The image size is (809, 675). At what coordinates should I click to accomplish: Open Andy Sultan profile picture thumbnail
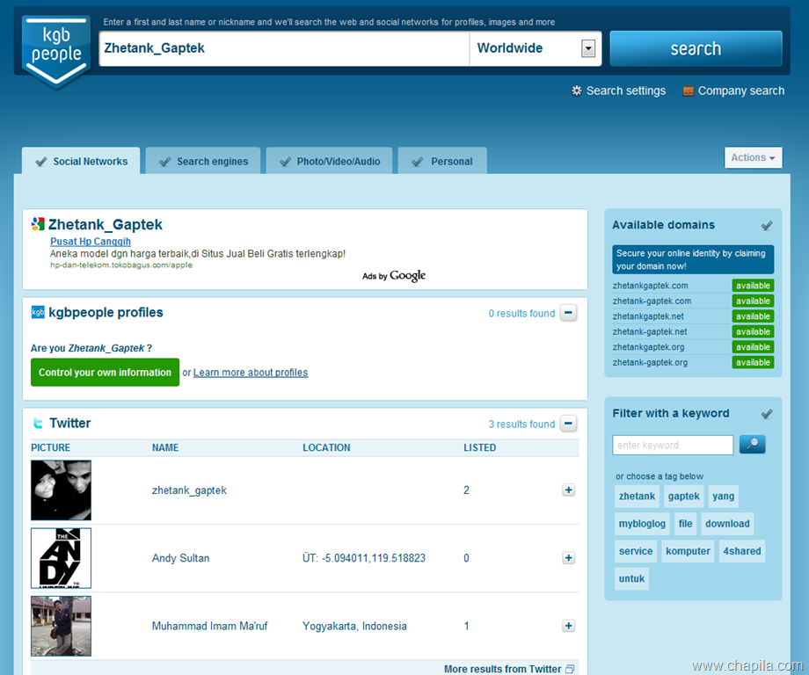click(x=61, y=558)
